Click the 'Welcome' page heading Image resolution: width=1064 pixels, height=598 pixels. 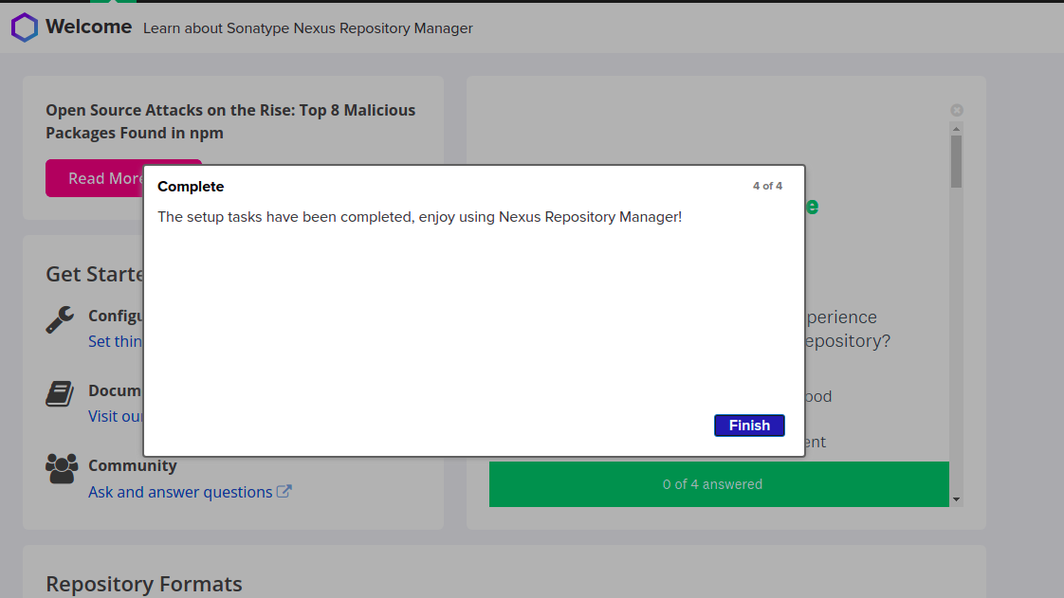[89, 27]
